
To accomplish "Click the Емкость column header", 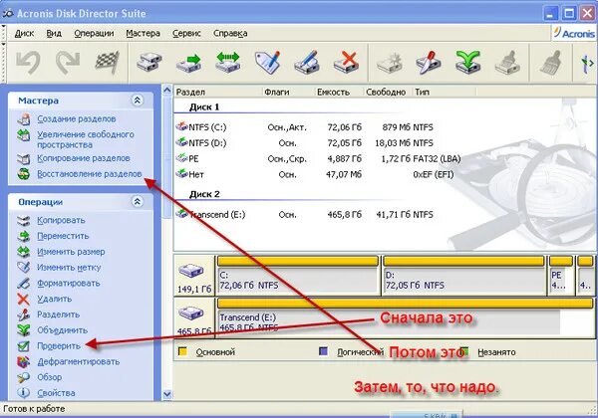I will tap(340, 92).
